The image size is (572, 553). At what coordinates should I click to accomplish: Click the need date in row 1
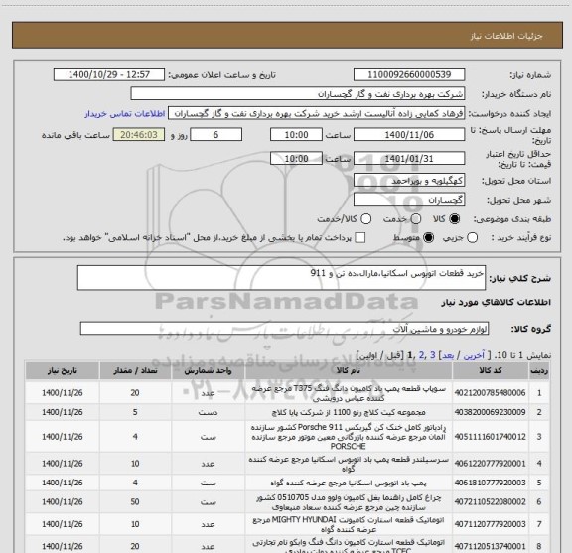(62, 393)
